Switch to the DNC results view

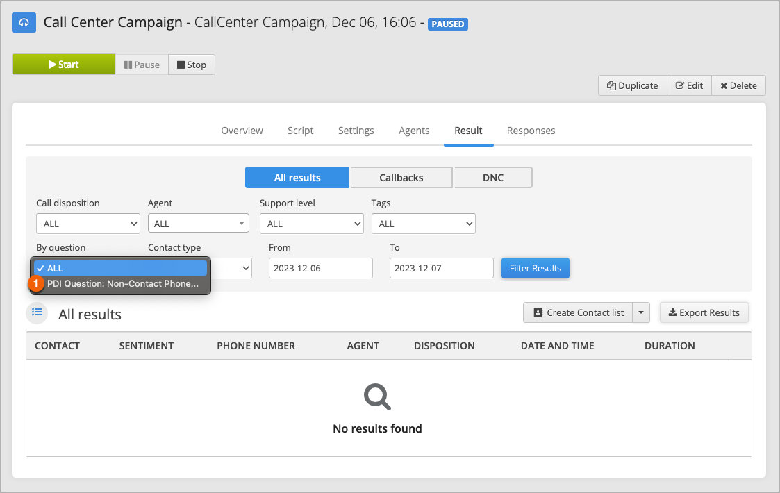[x=493, y=178]
